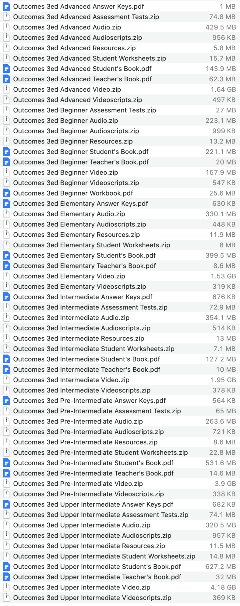Select Outcomes 3ed Upper Intermediate Audio.zip
The image size is (240, 606).
120,525
